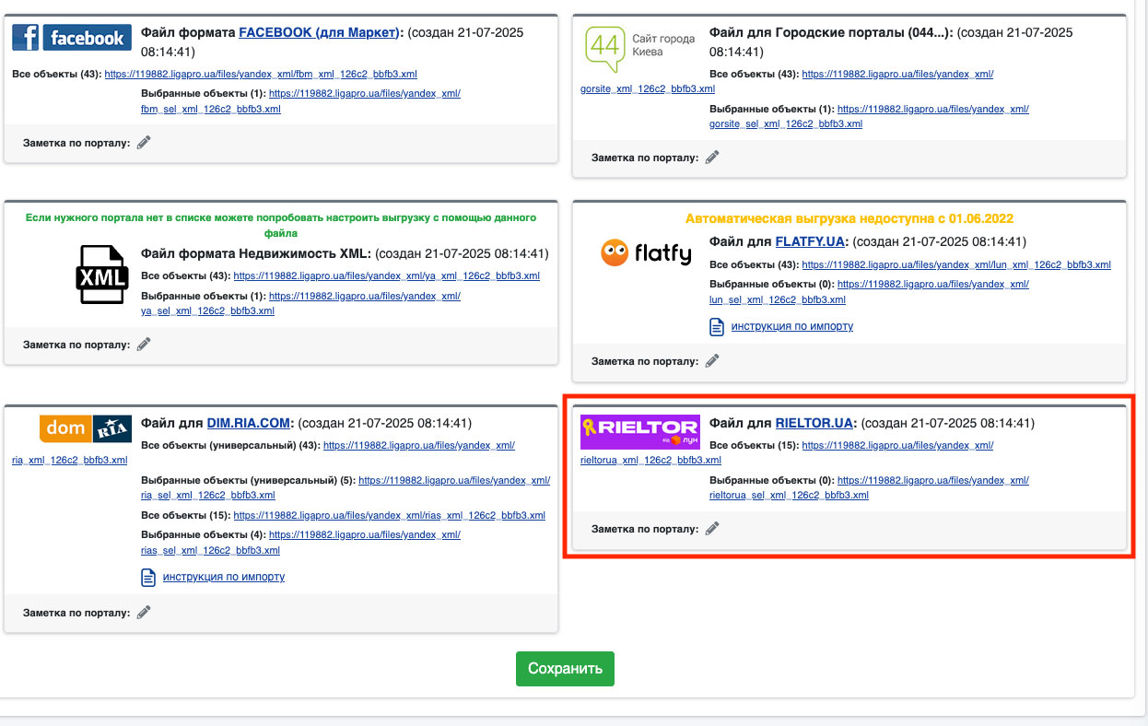The width and height of the screenshot is (1148, 726).
Task: Click pencil icon in the Flatfy card
Action: (x=712, y=361)
